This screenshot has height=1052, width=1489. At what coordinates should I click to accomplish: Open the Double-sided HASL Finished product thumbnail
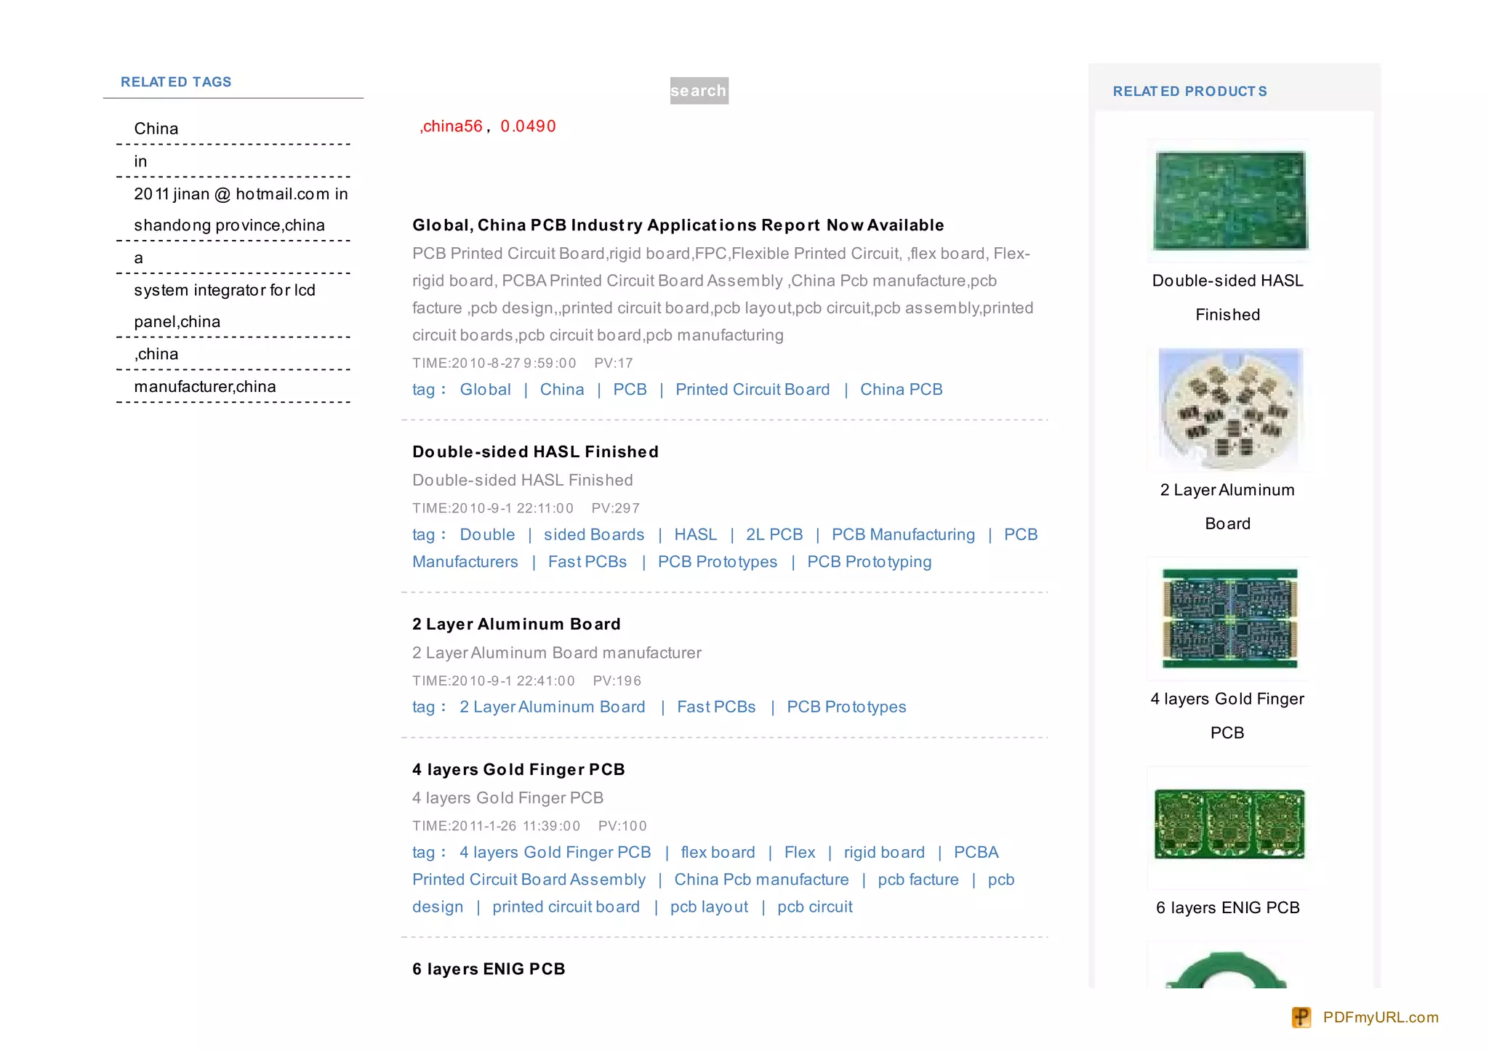pos(1229,201)
